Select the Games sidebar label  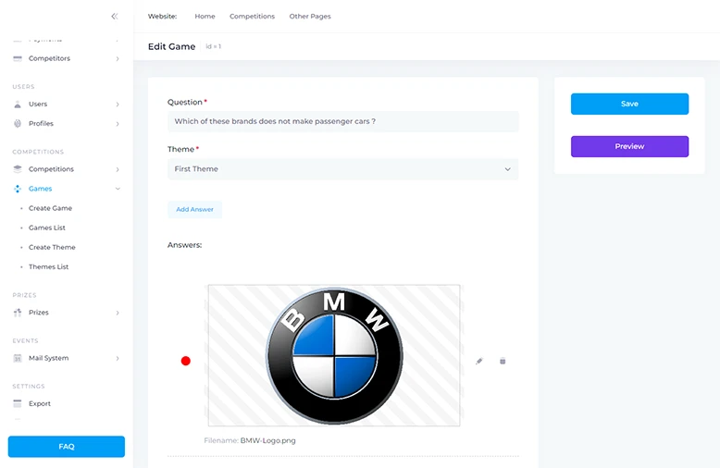41,189
